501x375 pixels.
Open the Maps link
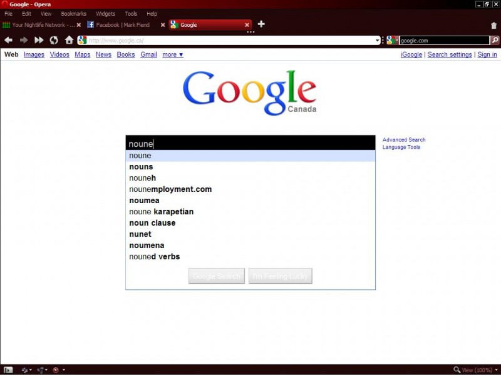pyautogui.click(x=83, y=54)
